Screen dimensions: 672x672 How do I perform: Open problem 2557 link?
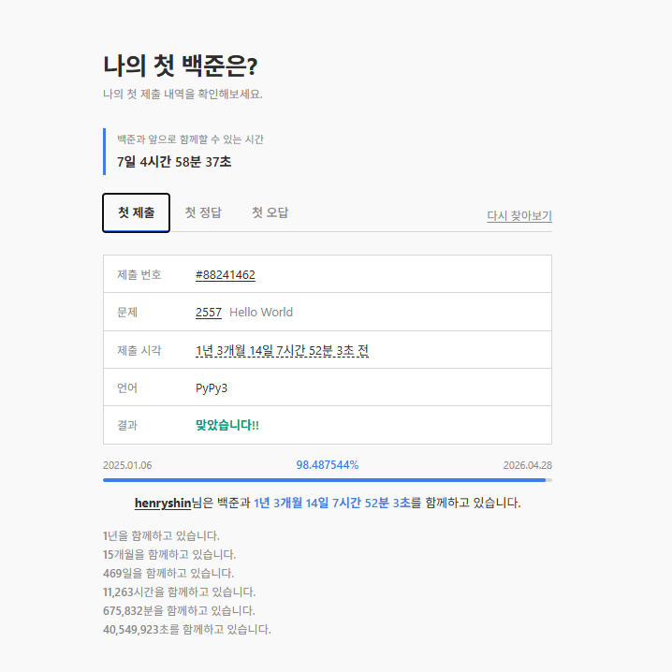208,313
